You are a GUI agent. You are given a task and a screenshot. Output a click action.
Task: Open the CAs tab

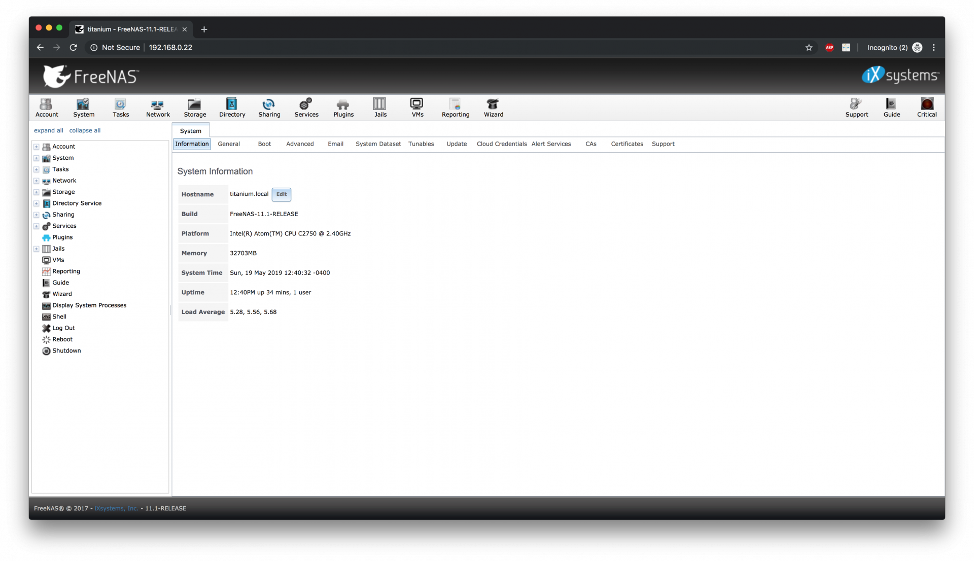pos(591,144)
